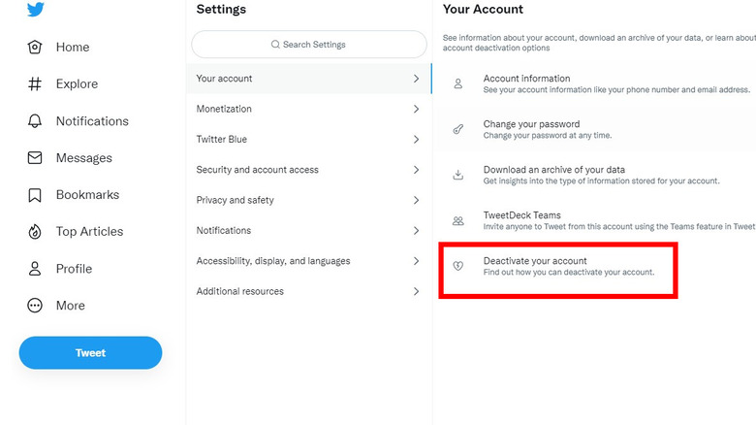Click the Messages envelope icon
This screenshot has width=756, height=425.
[x=36, y=158]
